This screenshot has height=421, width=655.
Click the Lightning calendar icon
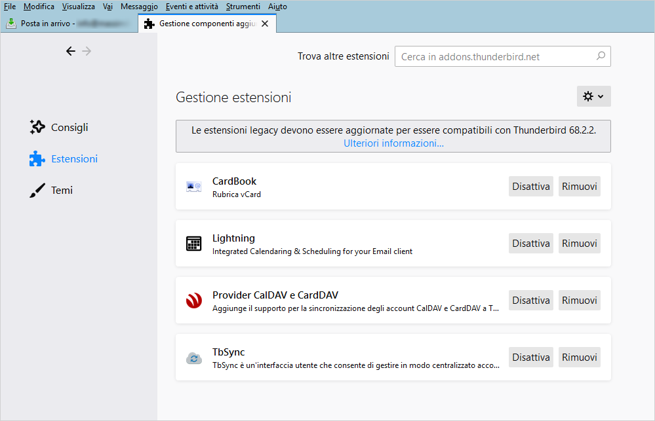[194, 244]
